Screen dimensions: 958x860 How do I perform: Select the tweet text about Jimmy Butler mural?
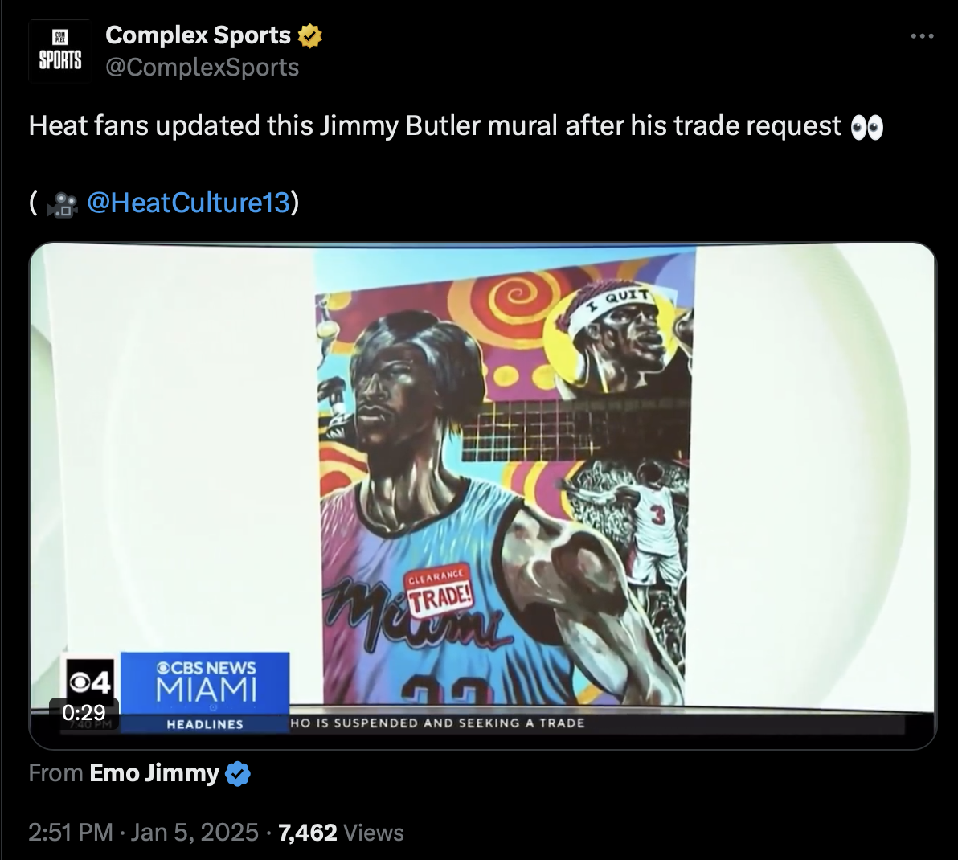point(456,126)
